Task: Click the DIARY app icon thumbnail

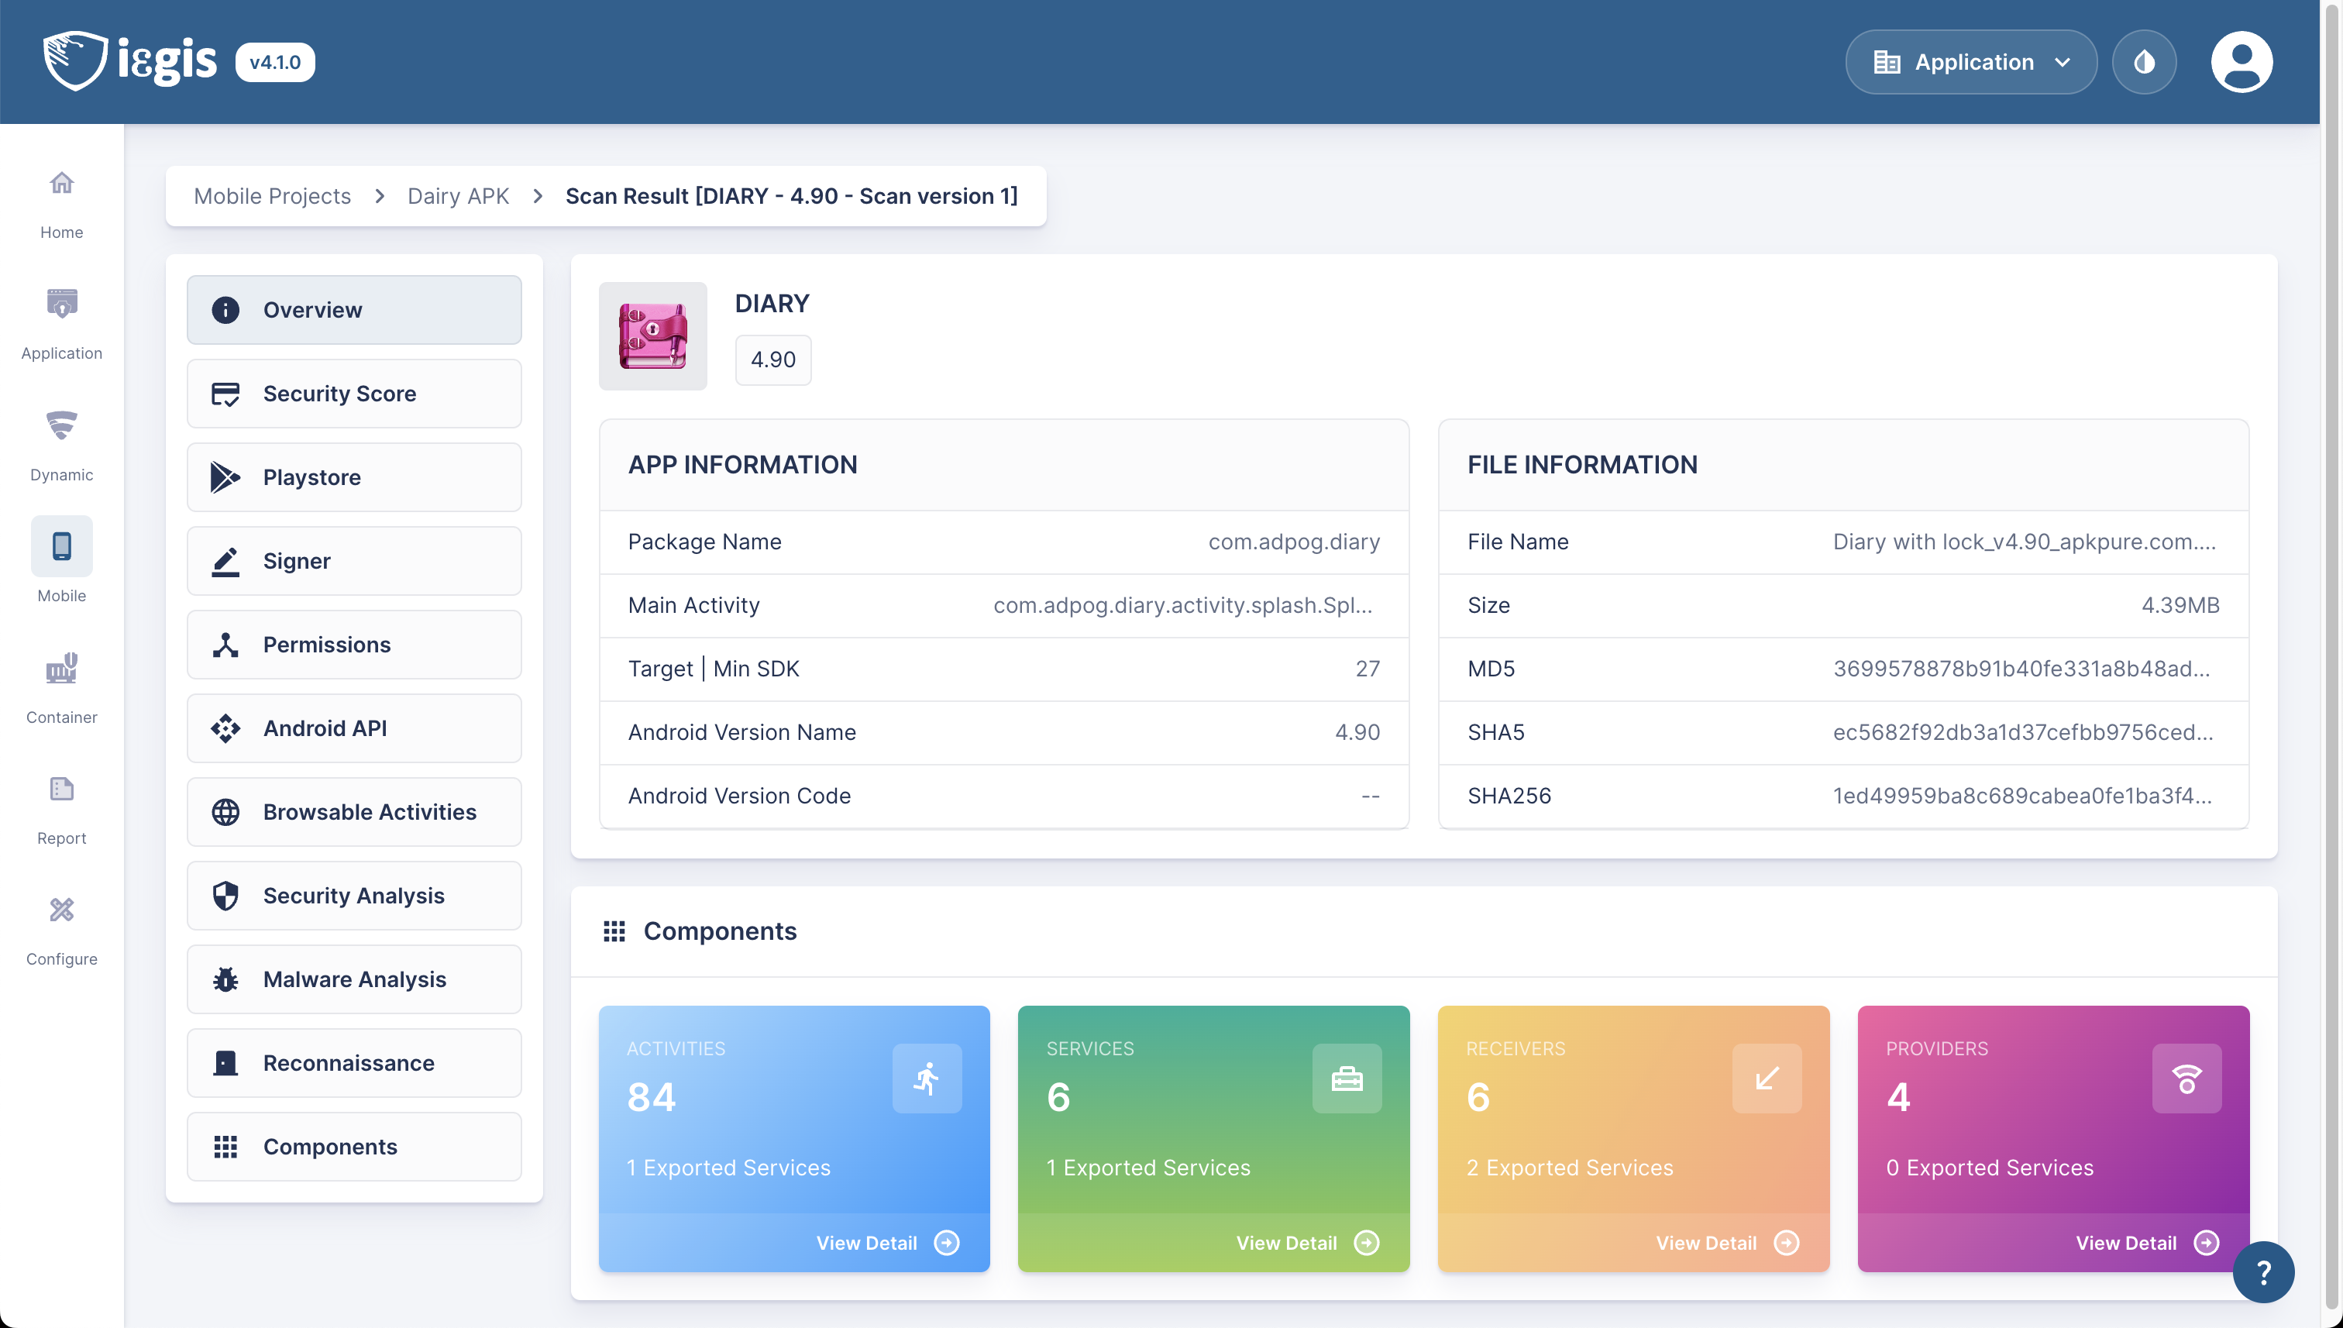Action: coord(652,335)
